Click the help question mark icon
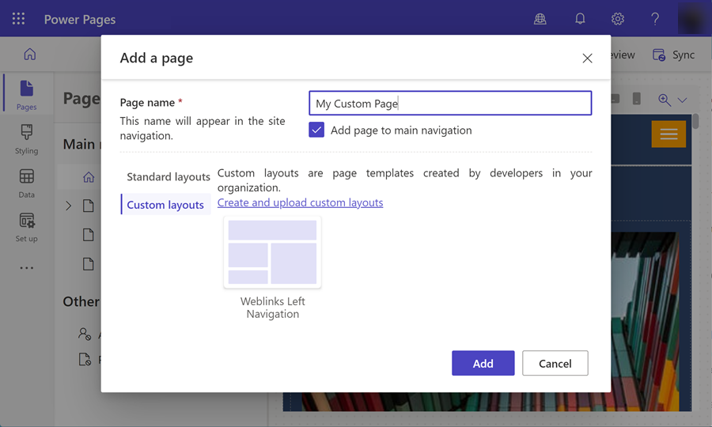 655,19
